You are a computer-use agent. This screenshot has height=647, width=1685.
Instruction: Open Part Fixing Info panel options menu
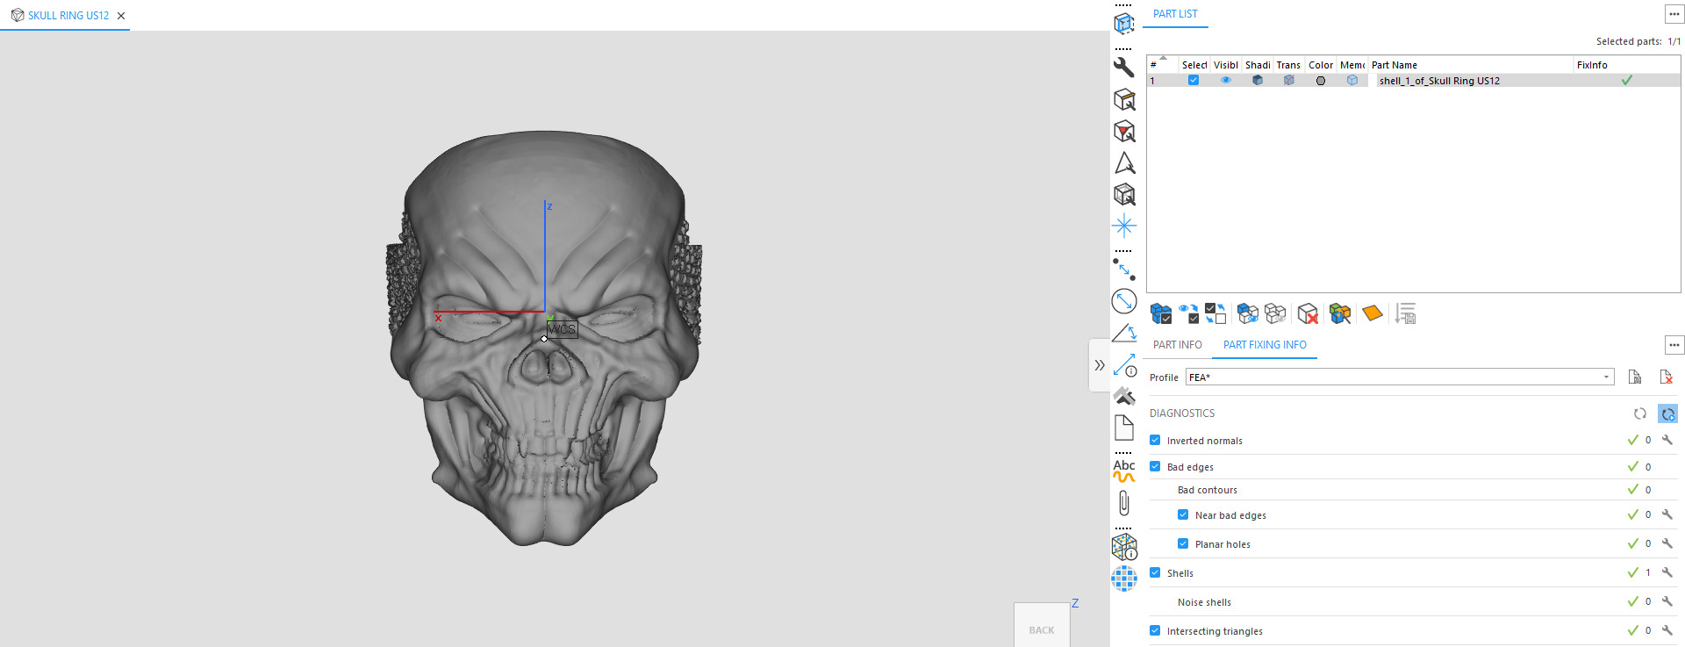coord(1674,345)
